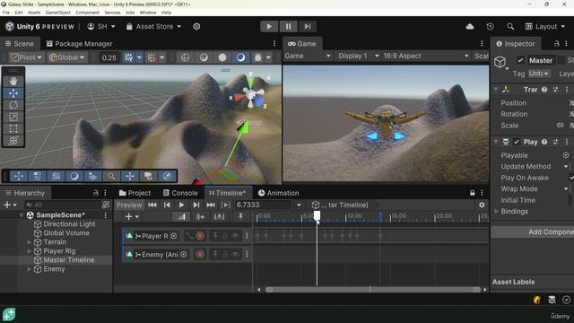This screenshot has width=574, height=323.
Task: Click the scene orientation gizmo
Action: point(250,94)
